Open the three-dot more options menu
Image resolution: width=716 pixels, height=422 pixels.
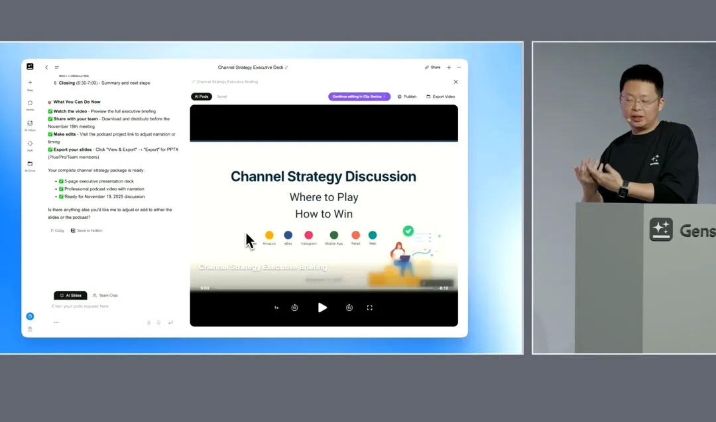pos(459,67)
